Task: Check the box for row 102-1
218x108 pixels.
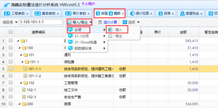Action: [x=11, y=89]
